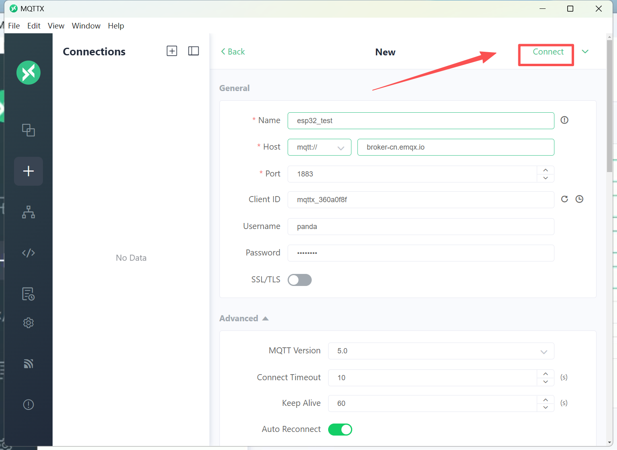617x450 pixels.
Task: Open the File menu
Action: (14, 26)
